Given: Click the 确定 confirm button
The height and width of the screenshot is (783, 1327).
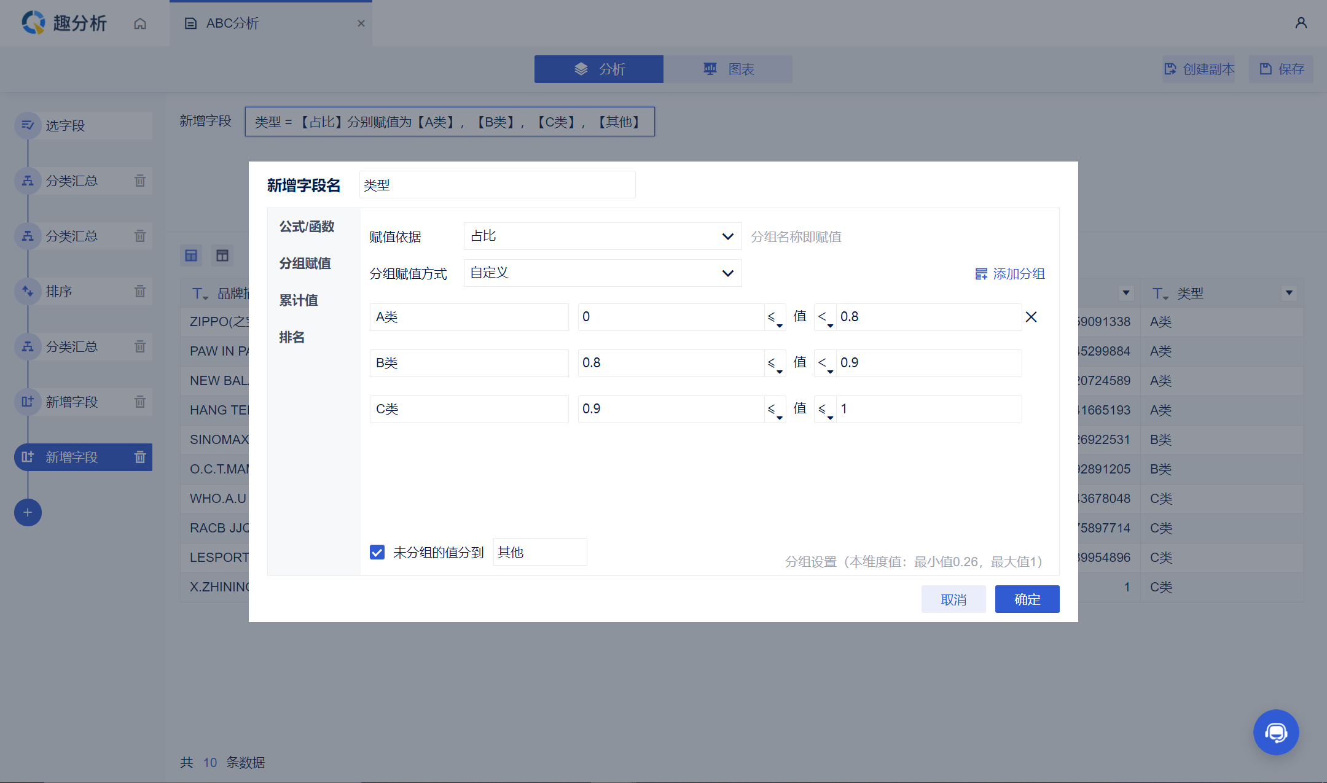Looking at the screenshot, I should pos(1027,599).
